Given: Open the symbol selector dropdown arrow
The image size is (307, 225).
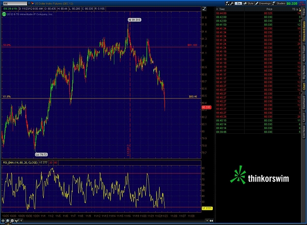Looking at the screenshot, I should click(x=29, y=3).
